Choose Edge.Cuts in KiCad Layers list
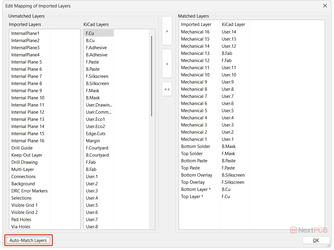The height and width of the screenshot is (250, 334). coord(95,134)
